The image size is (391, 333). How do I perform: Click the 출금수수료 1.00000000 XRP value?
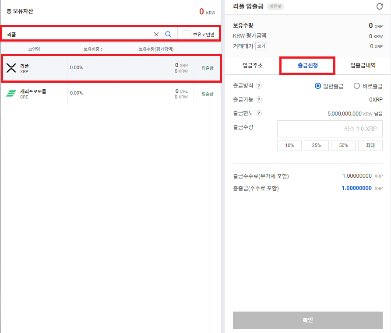pyautogui.click(x=363, y=176)
